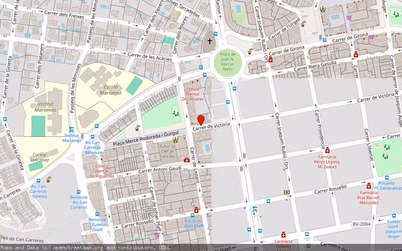
Task: Click the Benviure Eusebi Güell stop label
Action: point(97,225)
